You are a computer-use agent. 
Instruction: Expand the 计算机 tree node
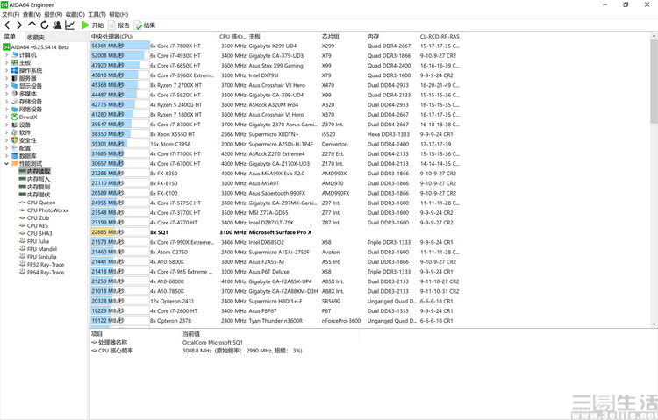[x=6, y=55]
